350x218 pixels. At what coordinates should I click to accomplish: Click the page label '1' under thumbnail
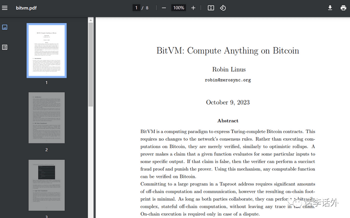point(46,83)
